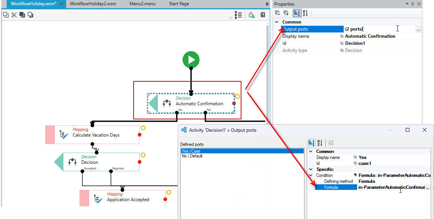The width and height of the screenshot is (434, 219).
Task: Sort Properties panel alphabetically
Action: click(x=305, y=13)
